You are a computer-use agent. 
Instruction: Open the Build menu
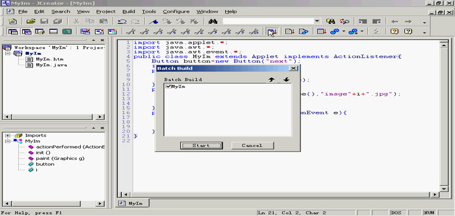(x=128, y=11)
